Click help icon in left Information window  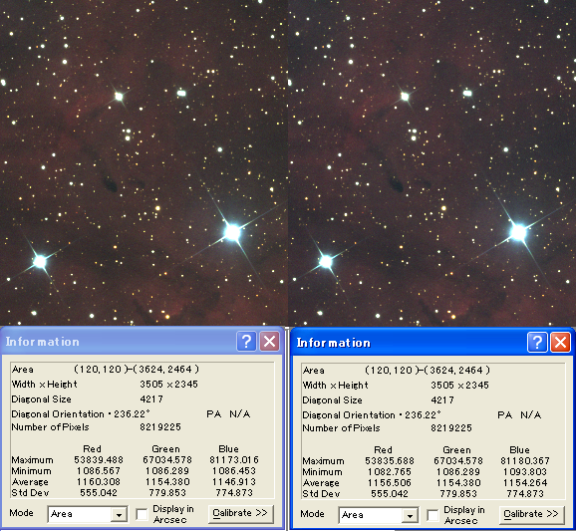pyautogui.click(x=246, y=342)
